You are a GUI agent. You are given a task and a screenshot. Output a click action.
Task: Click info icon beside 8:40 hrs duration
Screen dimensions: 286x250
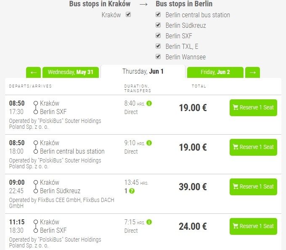point(149,104)
